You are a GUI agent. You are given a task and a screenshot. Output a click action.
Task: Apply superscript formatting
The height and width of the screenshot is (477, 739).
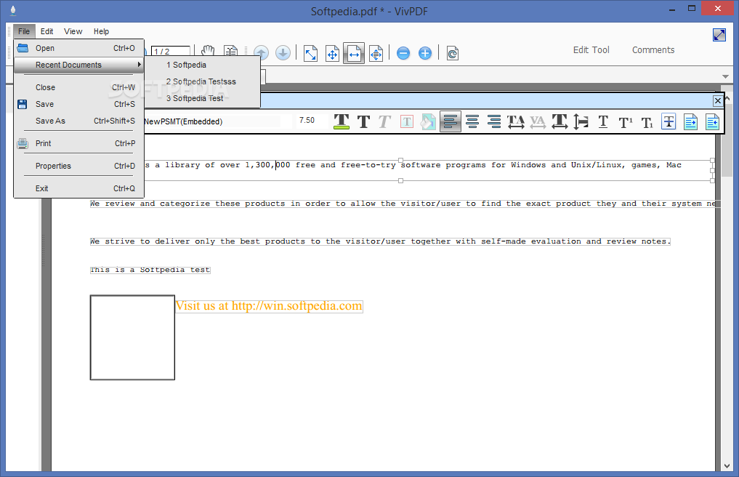[x=626, y=122]
